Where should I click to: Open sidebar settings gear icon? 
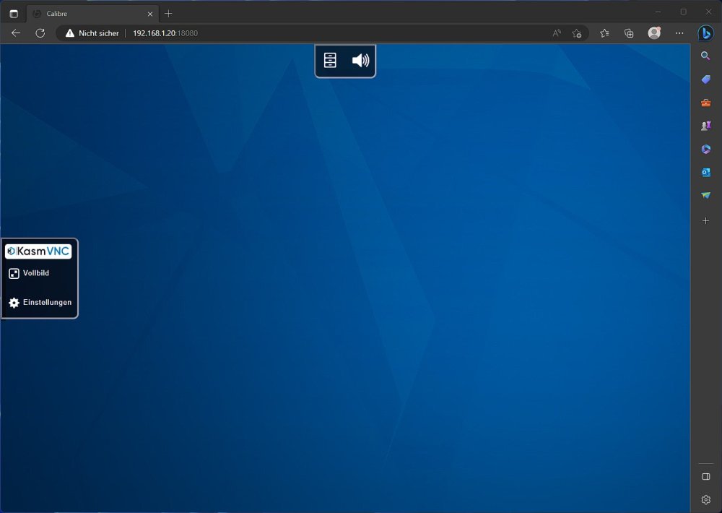click(706, 500)
